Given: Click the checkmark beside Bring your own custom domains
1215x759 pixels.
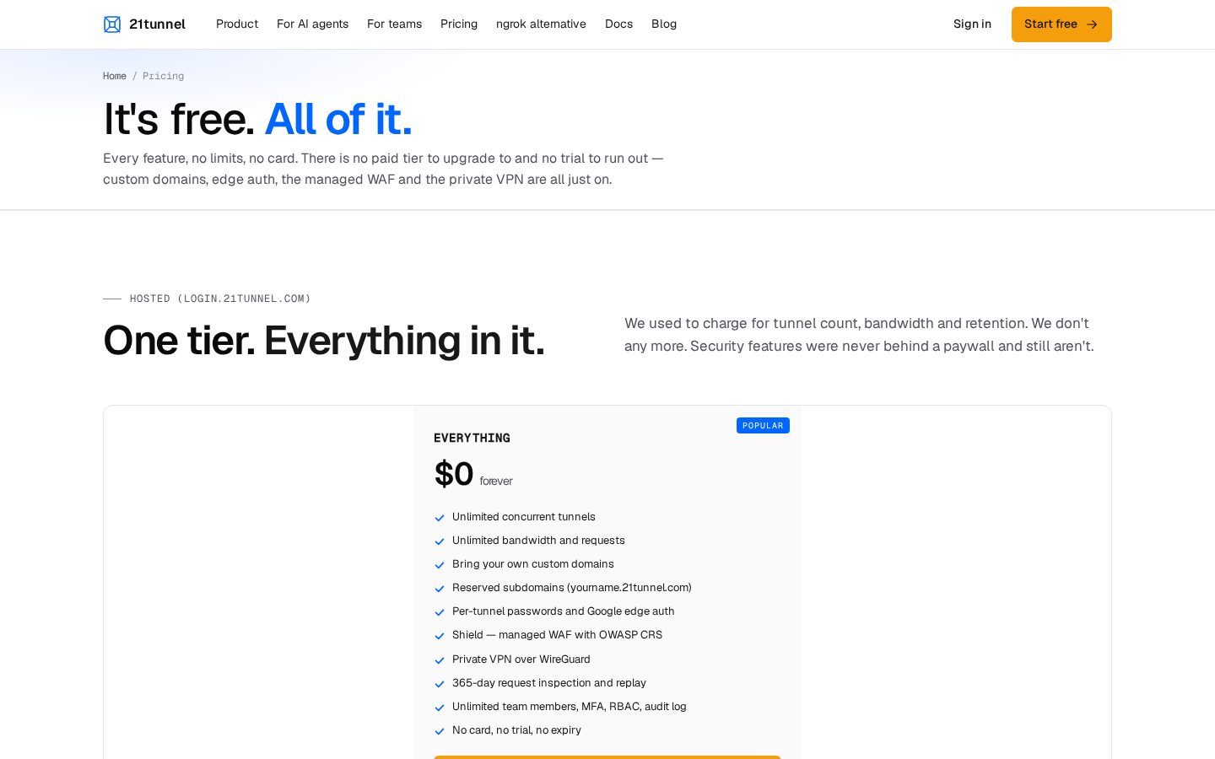Looking at the screenshot, I should 440,565.
